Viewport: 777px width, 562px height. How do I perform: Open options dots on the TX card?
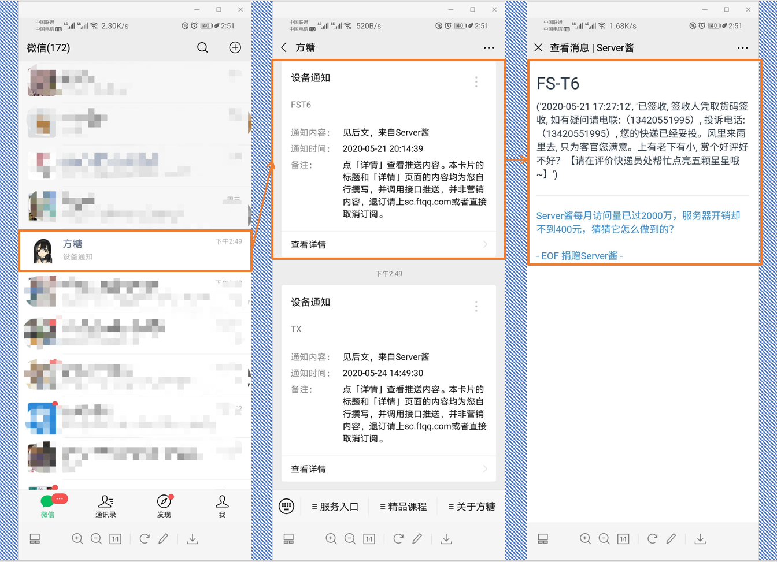pos(476,306)
